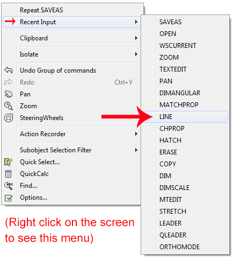Screen dimensions: 234x260
Task: Select the Pan hand icon
Action: point(9,94)
